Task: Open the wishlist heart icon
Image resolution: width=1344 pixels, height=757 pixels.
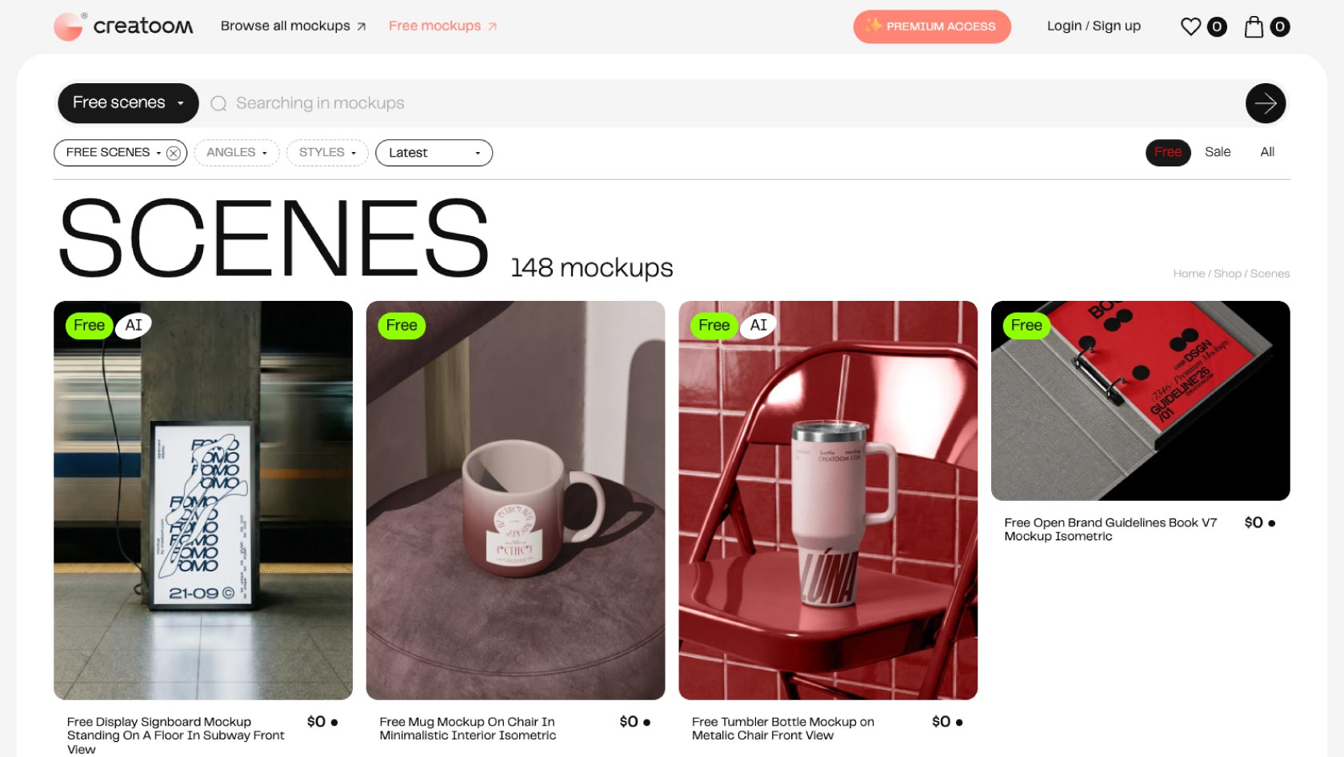Action: pyautogui.click(x=1190, y=26)
